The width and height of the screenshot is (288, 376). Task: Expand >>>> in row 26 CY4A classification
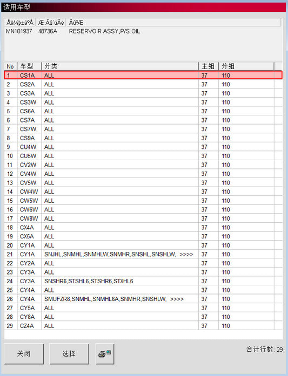click(x=177, y=299)
